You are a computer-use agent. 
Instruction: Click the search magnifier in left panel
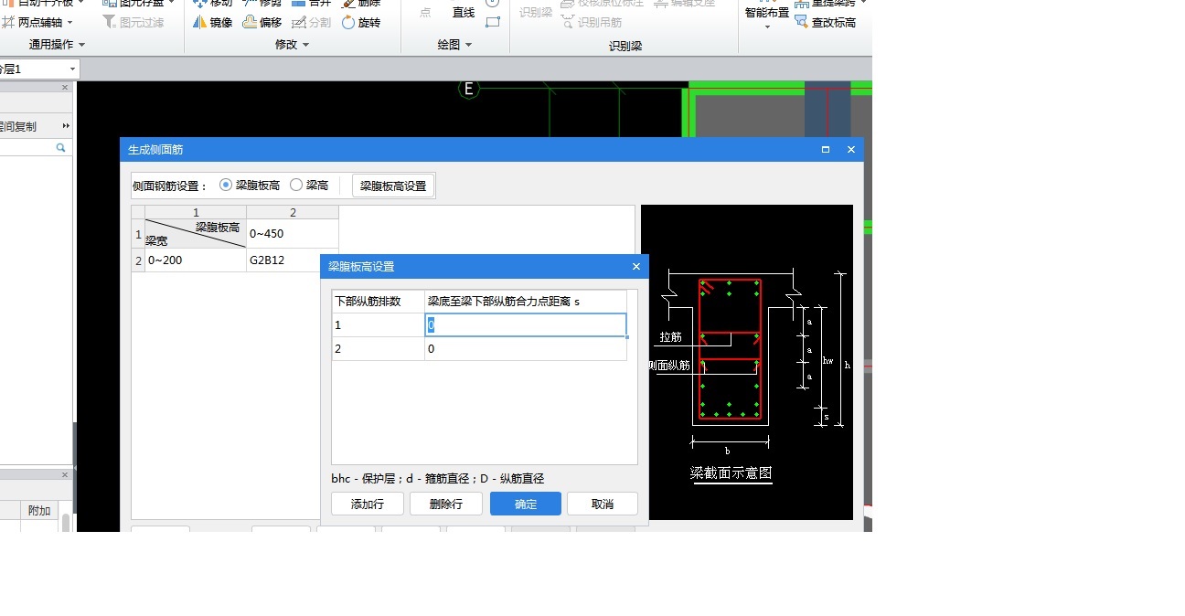tap(61, 147)
